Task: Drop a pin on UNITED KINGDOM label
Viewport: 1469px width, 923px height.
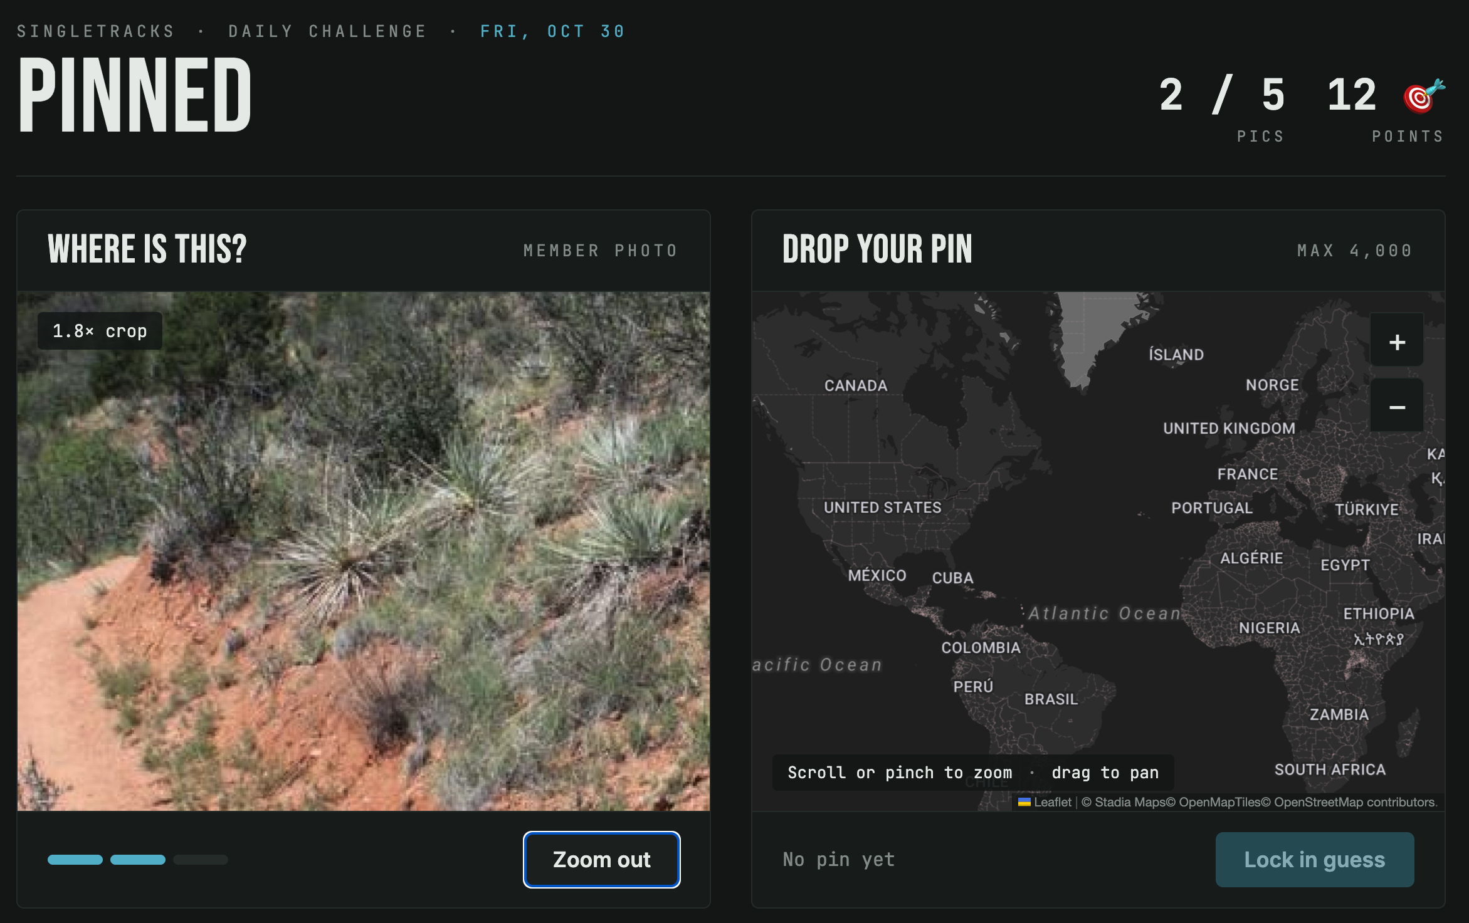Action: (x=1229, y=428)
